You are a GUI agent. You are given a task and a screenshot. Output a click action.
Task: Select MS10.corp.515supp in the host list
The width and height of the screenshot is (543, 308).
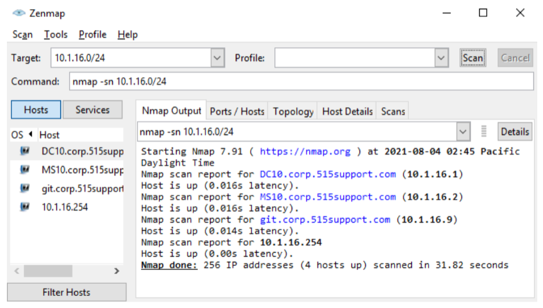click(82, 170)
